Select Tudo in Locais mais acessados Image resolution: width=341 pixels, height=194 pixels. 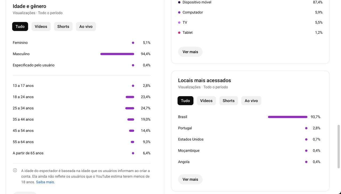tap(185, 101)
